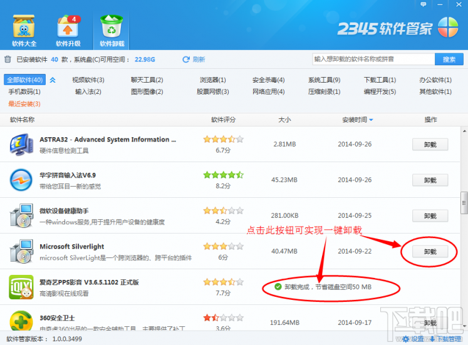Select the 输入法(2) category
468x345 pixels.
tap(88, 92)
